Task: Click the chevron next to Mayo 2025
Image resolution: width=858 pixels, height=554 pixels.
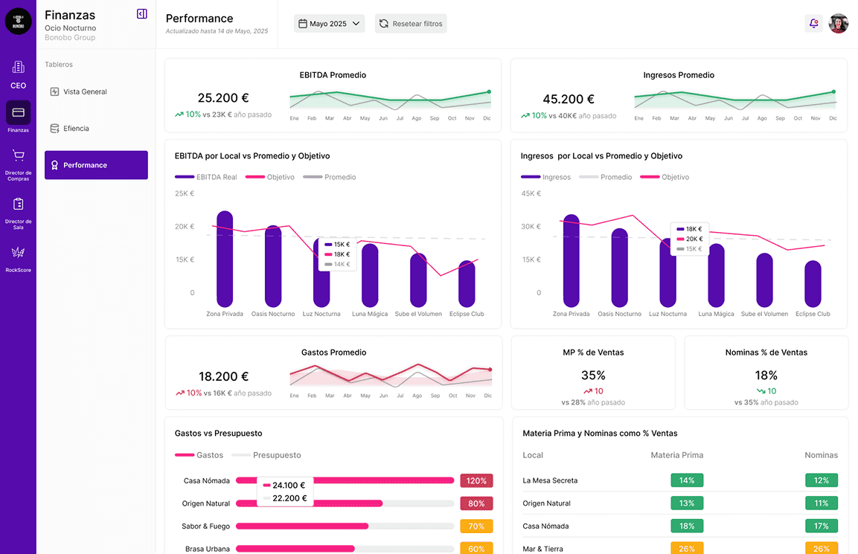Action: click(x=356, y=24)
